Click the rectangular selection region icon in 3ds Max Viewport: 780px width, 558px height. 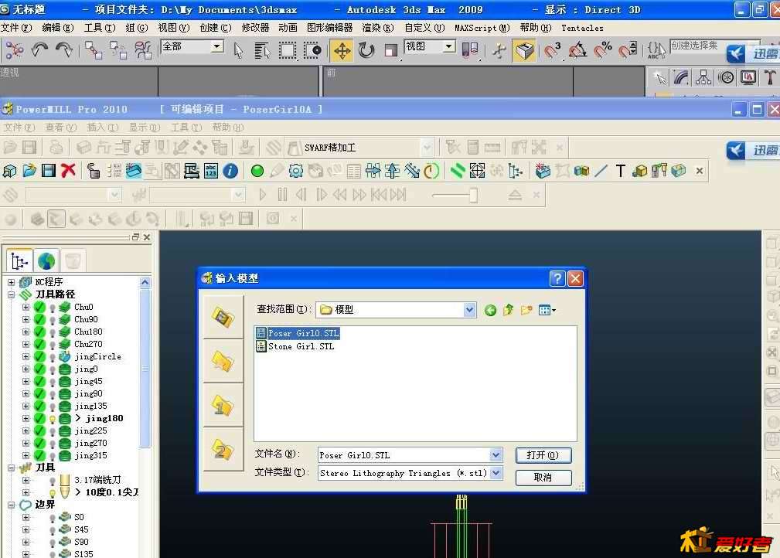(x=287, y=50)
